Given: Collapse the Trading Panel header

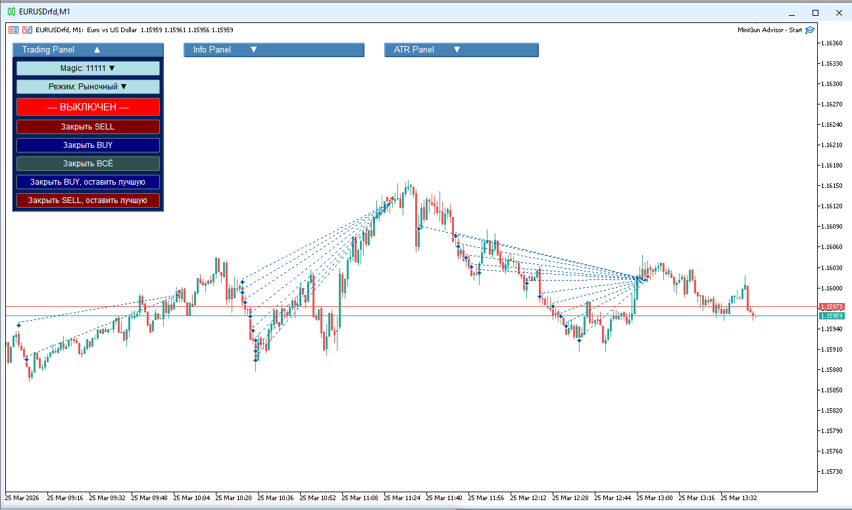Looking at the screenshot, I should click(88, 49).
